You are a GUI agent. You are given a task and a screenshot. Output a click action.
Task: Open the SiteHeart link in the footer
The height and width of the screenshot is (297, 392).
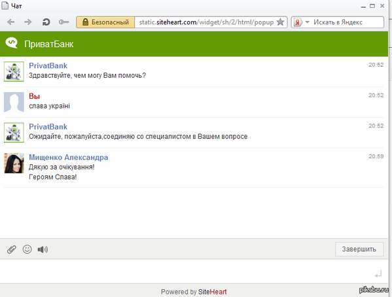(x=212, y=292)
